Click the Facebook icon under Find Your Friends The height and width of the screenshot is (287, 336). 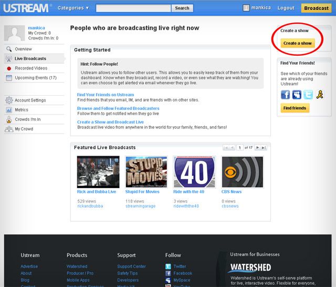(x=285, y=95)
